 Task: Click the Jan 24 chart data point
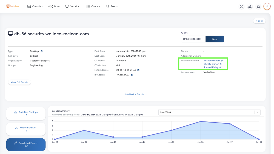coord(84,130)
